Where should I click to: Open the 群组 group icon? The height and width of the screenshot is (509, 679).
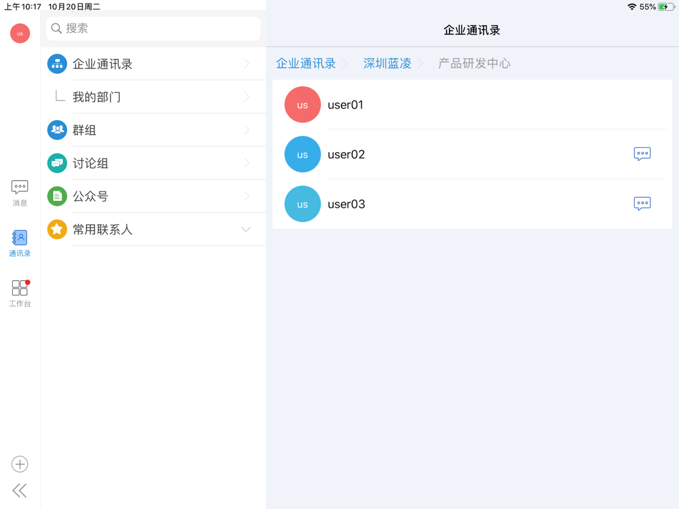57,130
